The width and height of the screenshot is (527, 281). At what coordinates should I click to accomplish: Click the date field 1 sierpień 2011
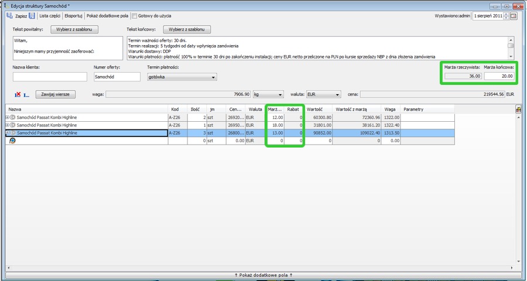point(488,16)
